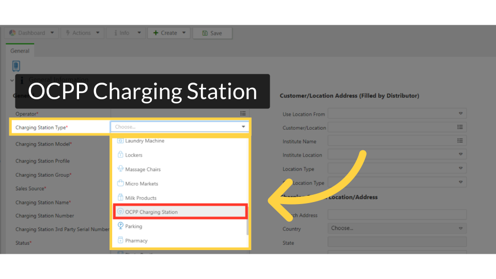Click the charging station device icon
496x279 pixels.
coord(16,66)
